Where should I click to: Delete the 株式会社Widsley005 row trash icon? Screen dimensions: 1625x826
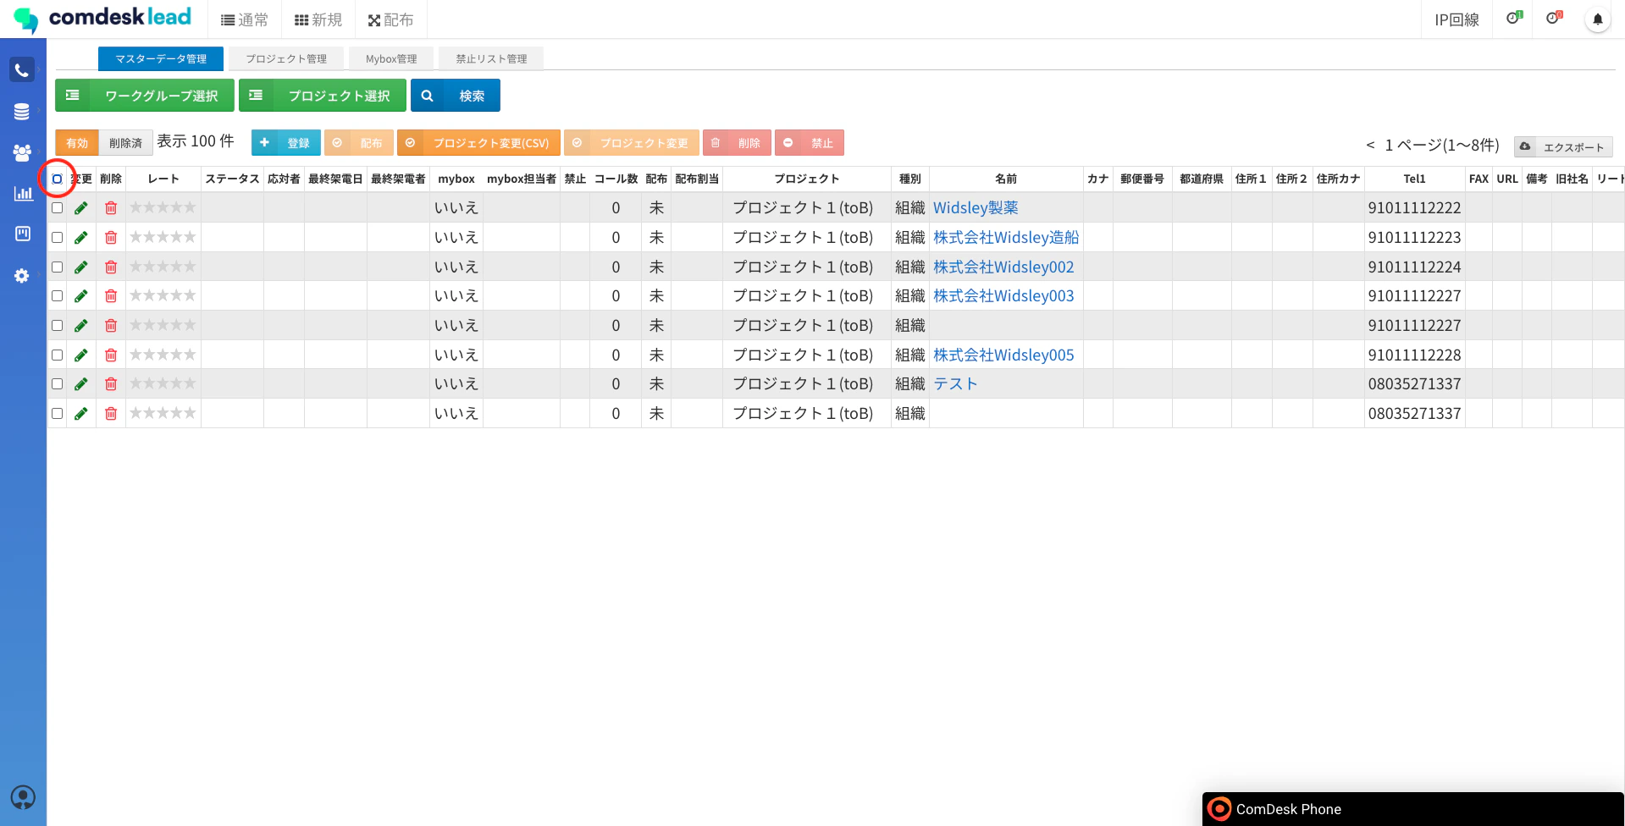point(111,355)
